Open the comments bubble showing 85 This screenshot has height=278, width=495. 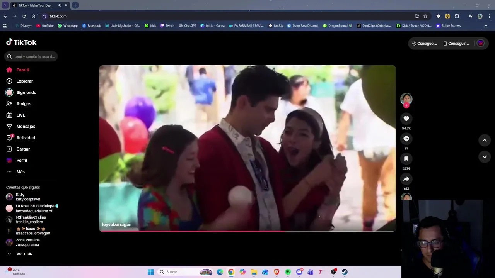click(406, 139)
